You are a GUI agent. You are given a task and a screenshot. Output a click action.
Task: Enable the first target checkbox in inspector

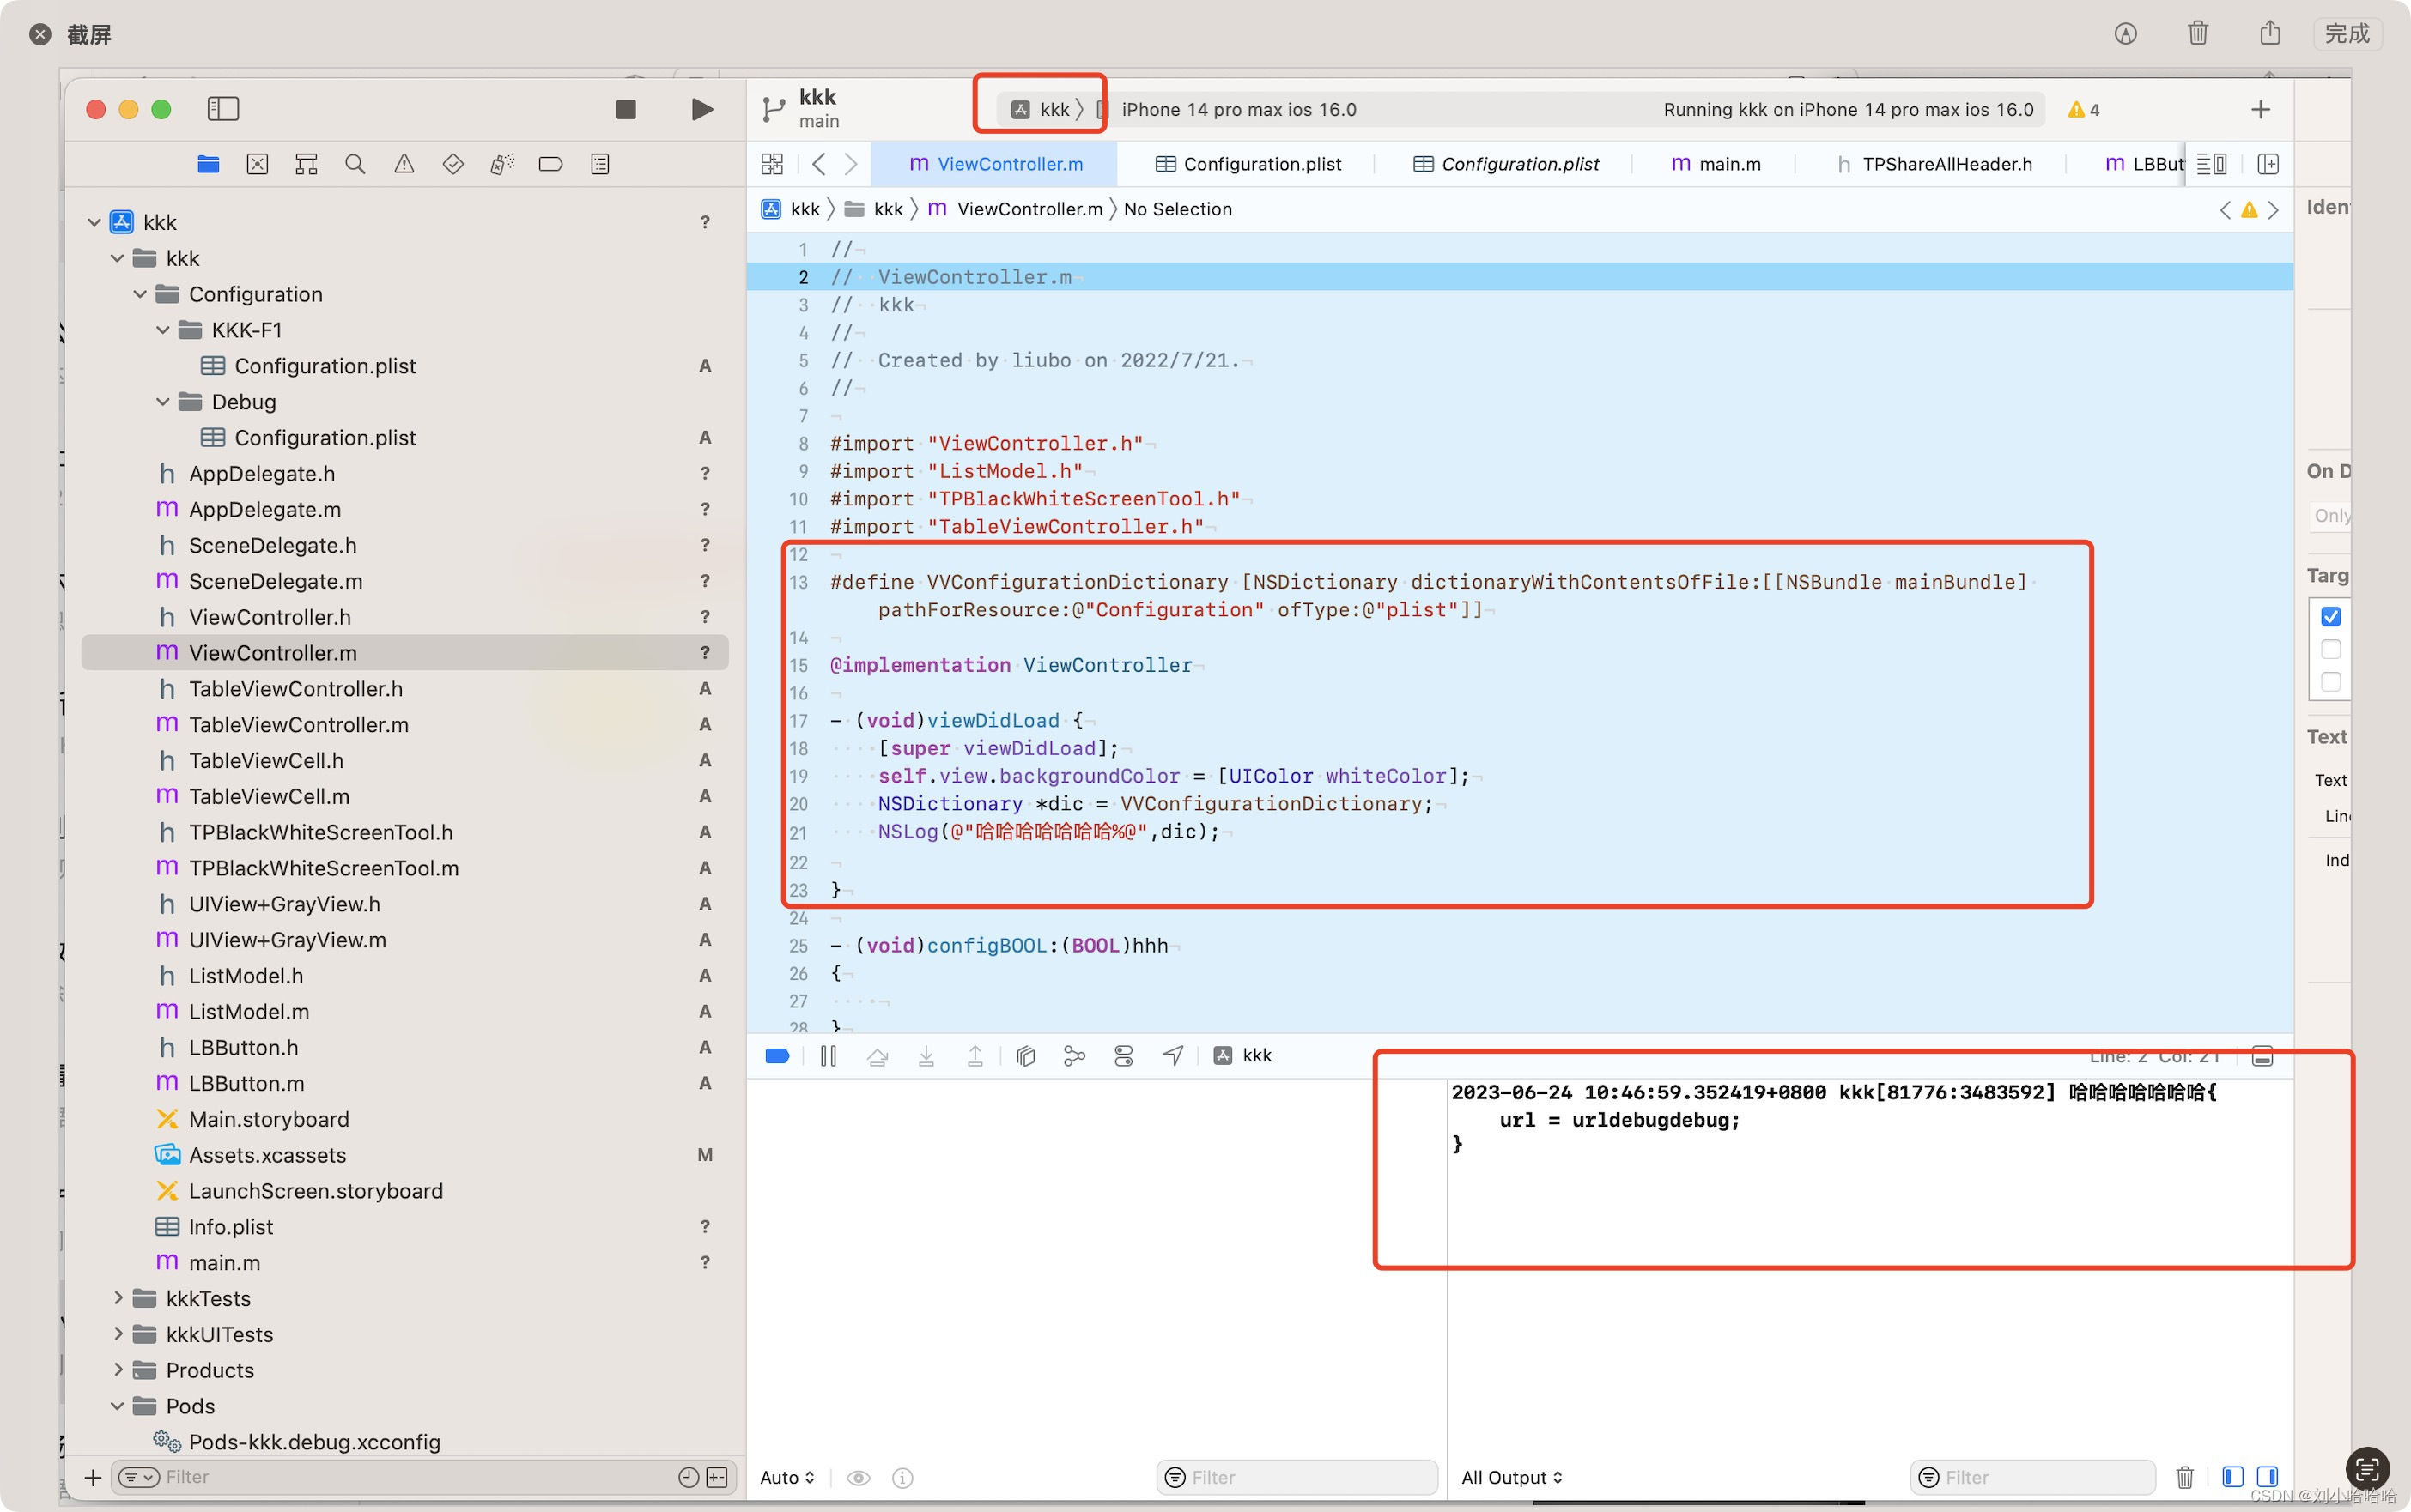[x=2331, y=615]
